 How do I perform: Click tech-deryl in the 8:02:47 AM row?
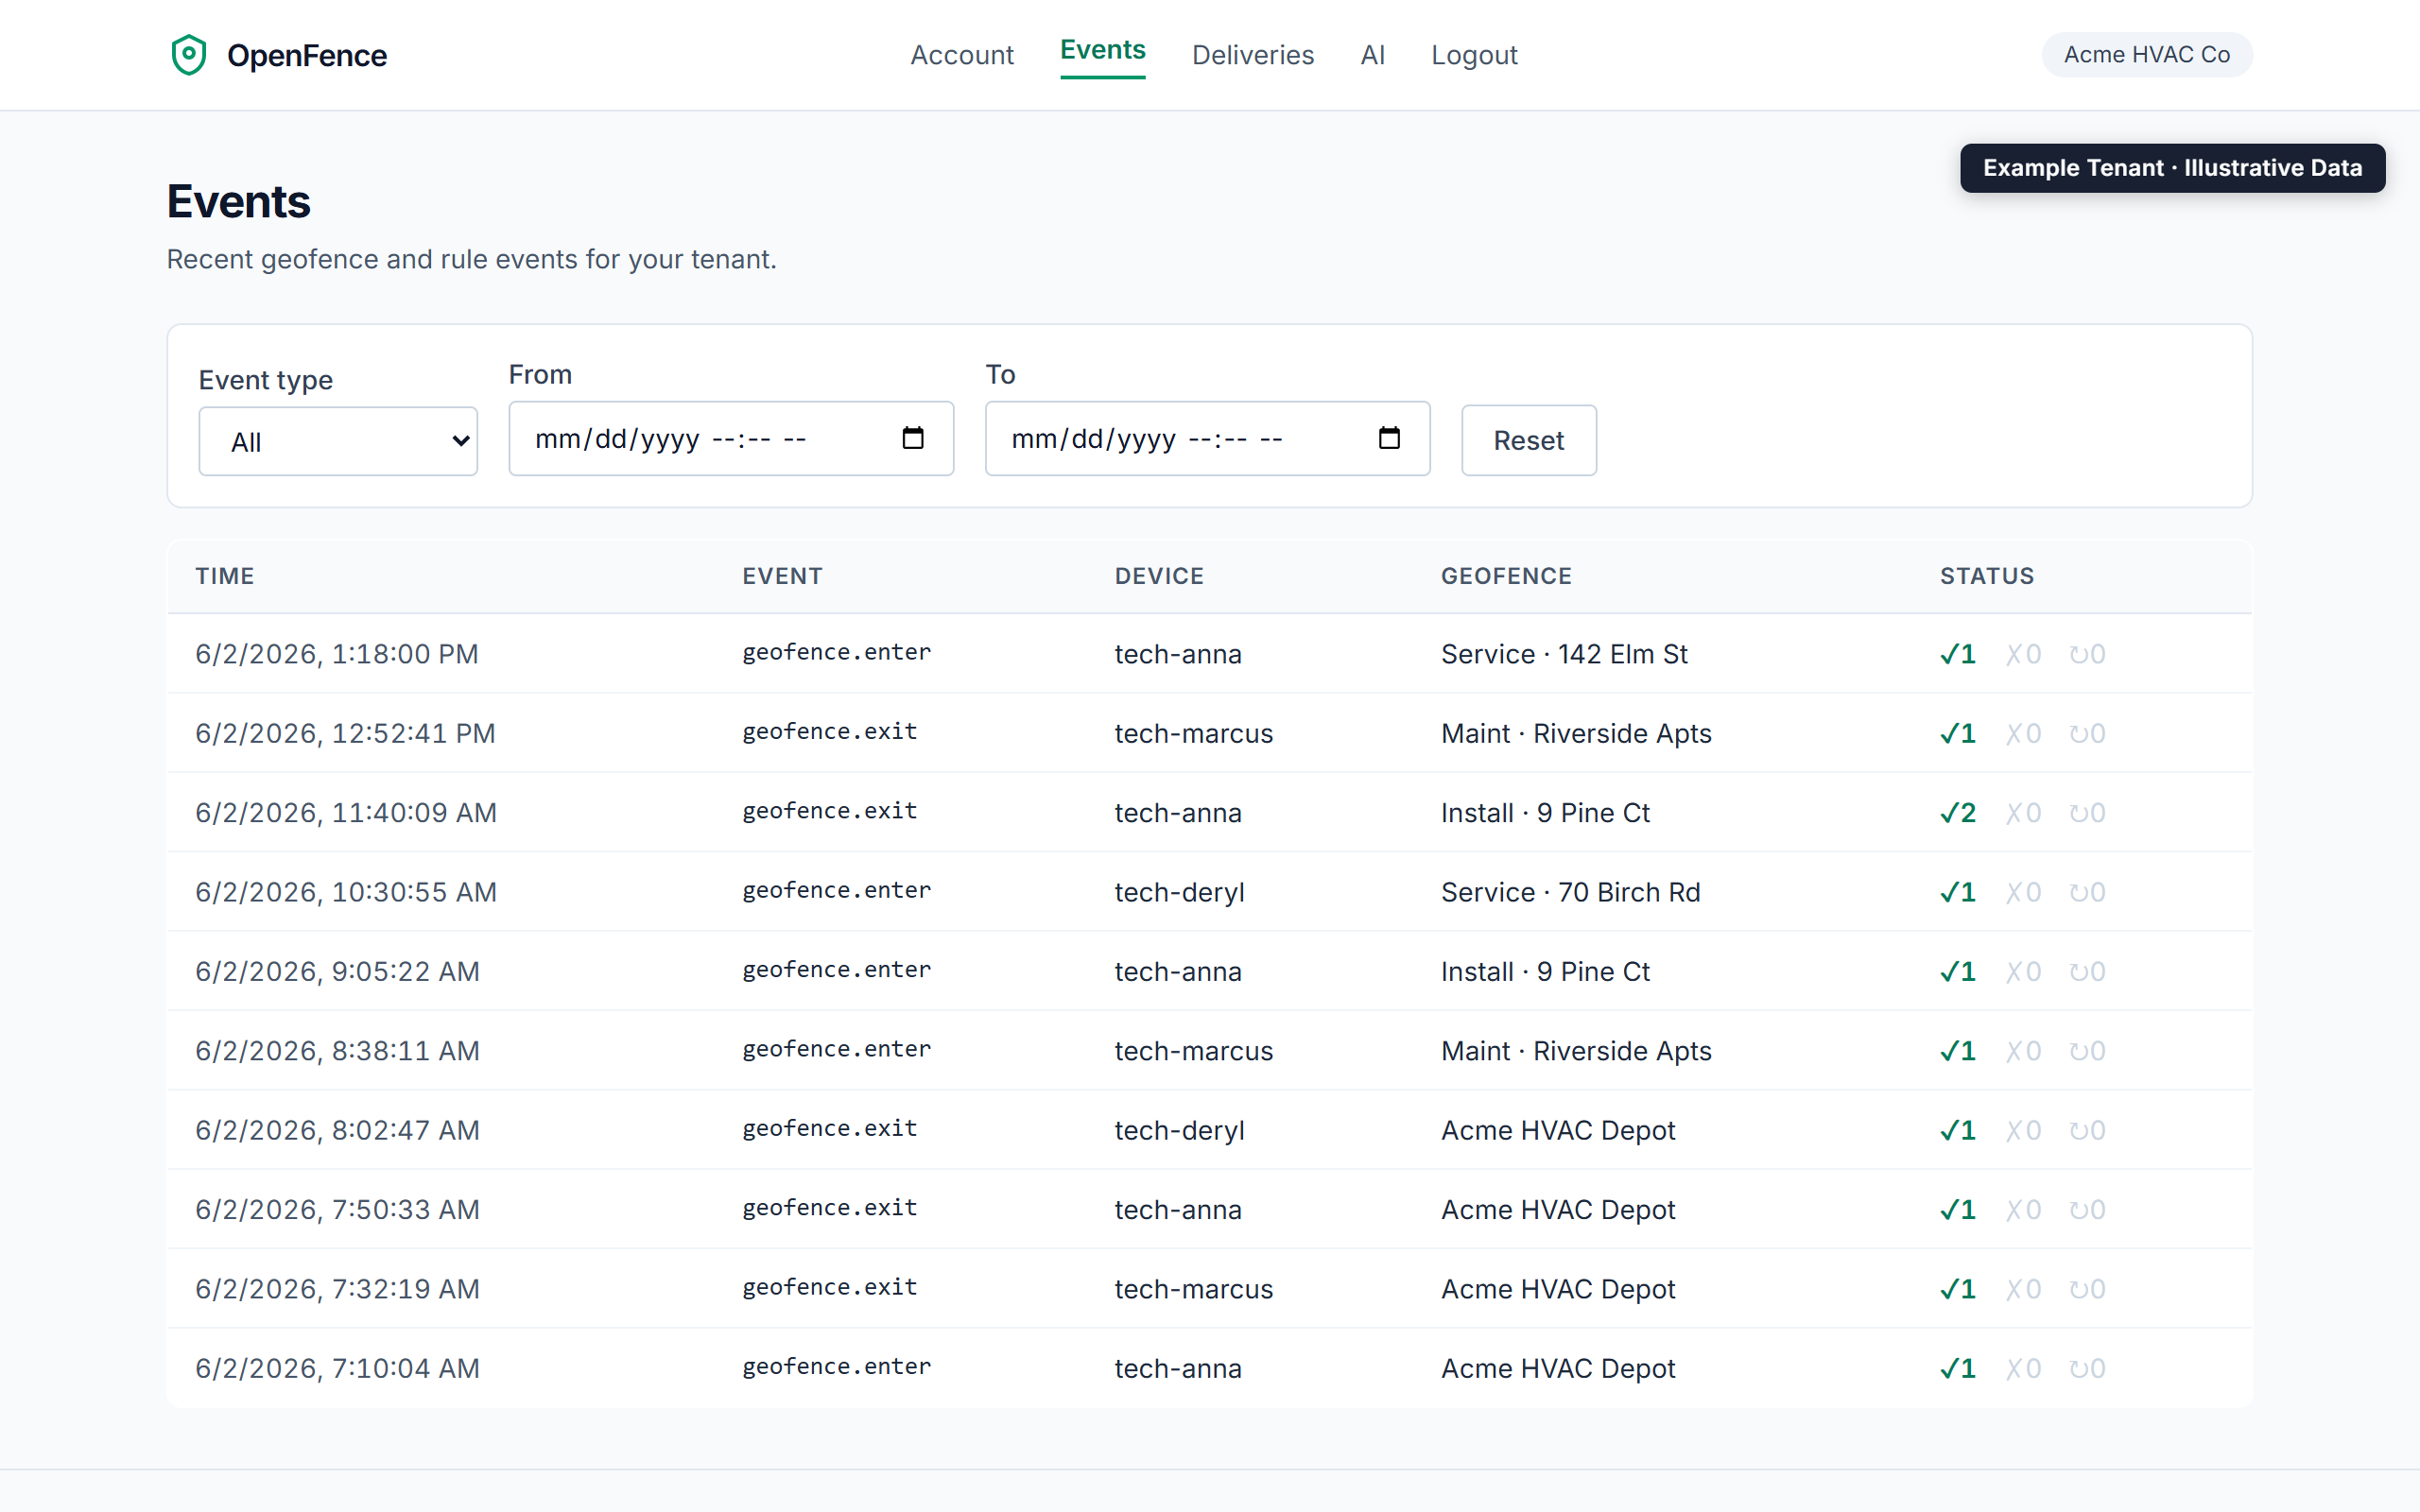[1180, 1130]
